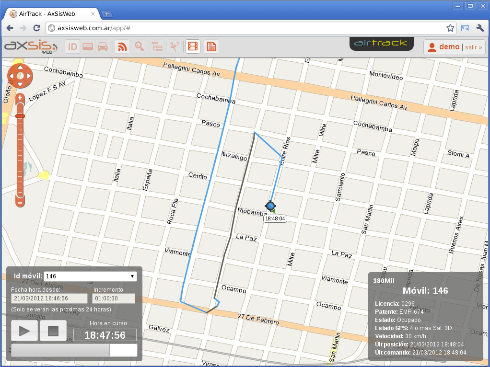Click the Móvil: 146 info heading
This screenshot has width=490, height=367.
[x=425, y=291]
